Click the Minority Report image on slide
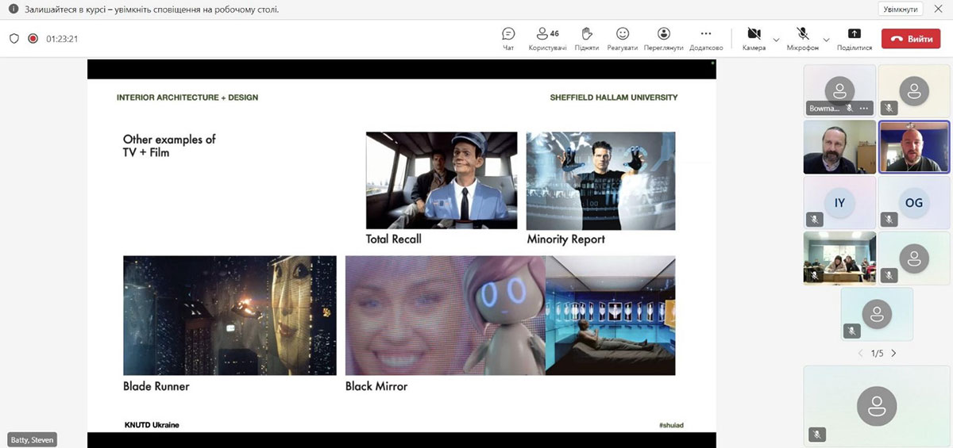Image resolution: width=953 pixels, height=448 pixels. pyautogui.click(x=600, y=181)
